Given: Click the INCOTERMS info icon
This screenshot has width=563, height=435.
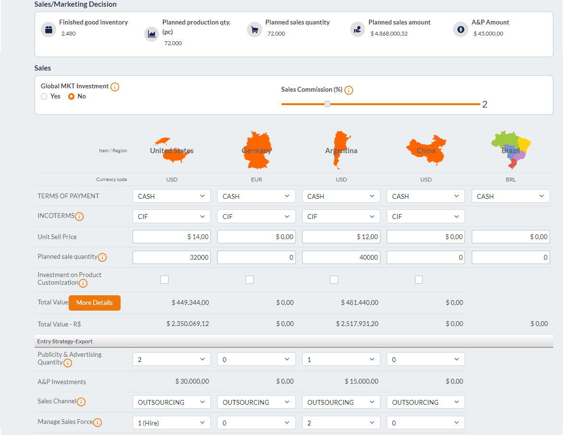Looking at the screenshot, I should (79, 217).
